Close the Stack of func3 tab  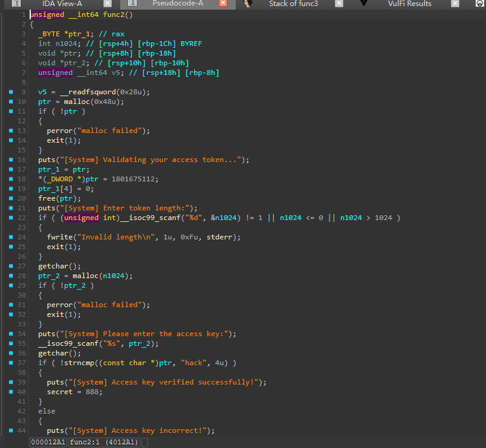click(x=339, y=4)
